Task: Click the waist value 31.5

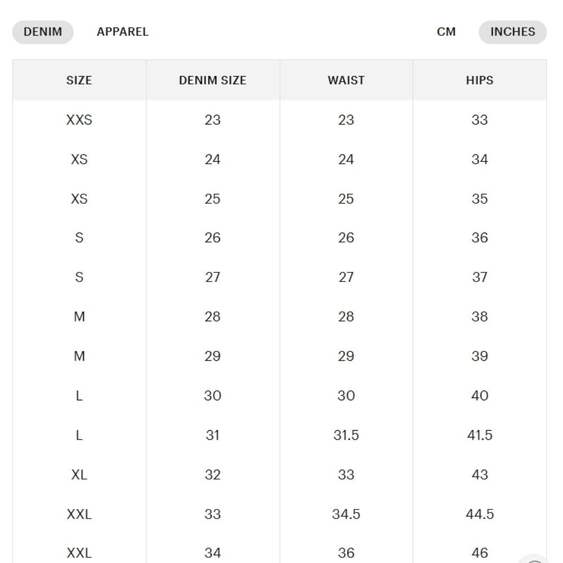Action: pyautogui.click(x=346, y=435)
